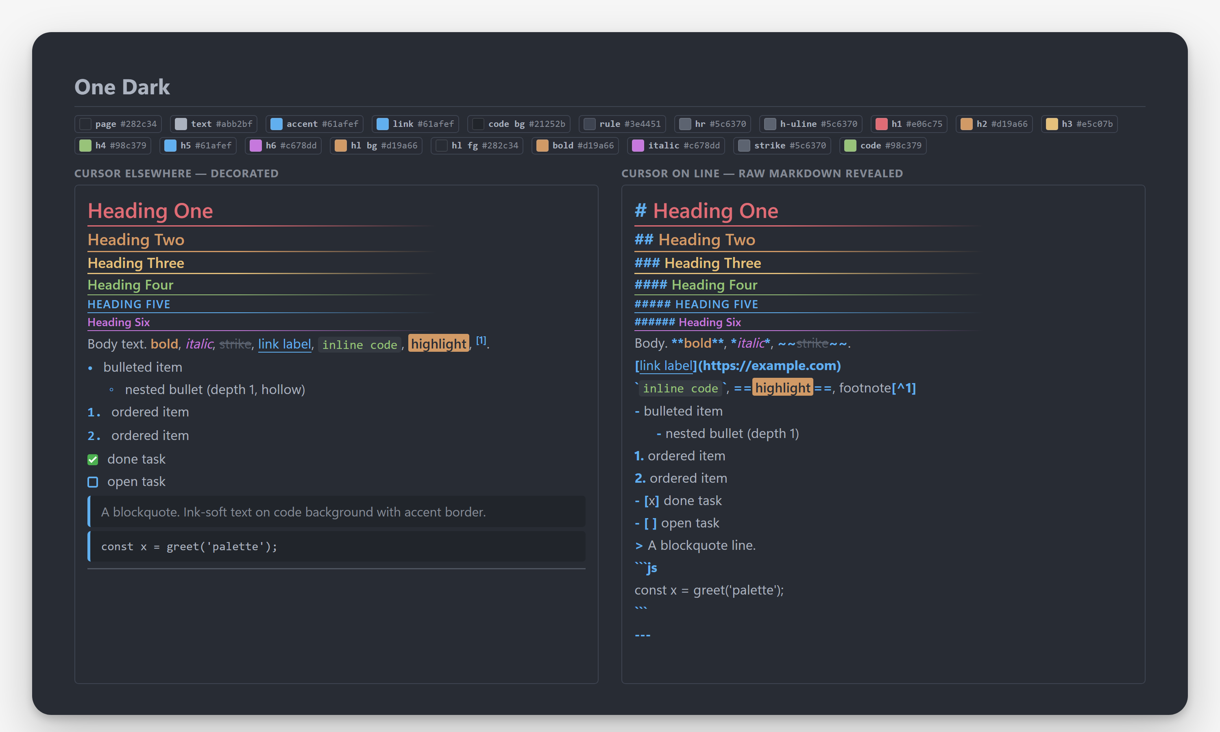
Task: Uncheck the done task checkbox
Action: 93,460
